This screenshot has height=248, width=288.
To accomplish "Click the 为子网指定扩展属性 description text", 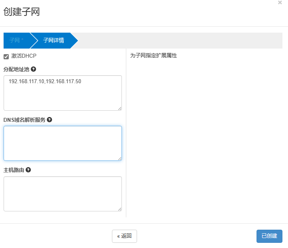I will (153, 56).
